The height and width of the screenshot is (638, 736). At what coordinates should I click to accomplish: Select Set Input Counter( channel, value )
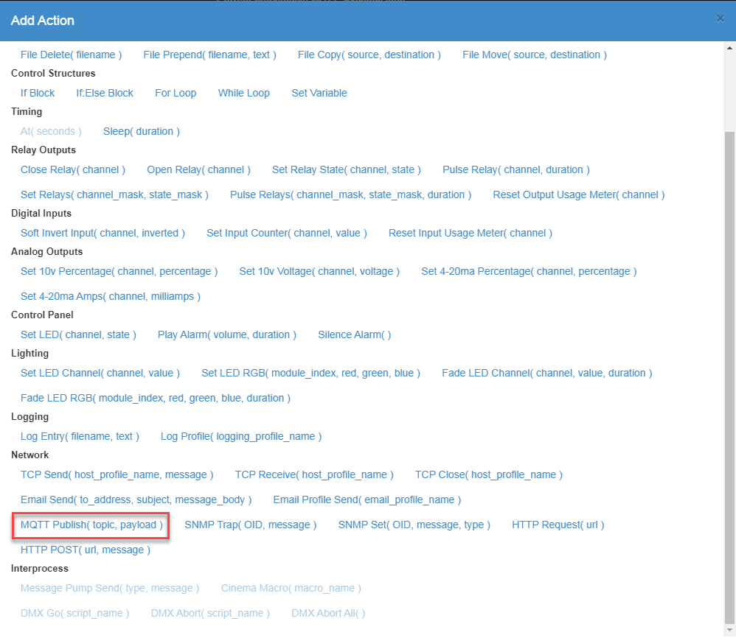(x=287, y=233)
